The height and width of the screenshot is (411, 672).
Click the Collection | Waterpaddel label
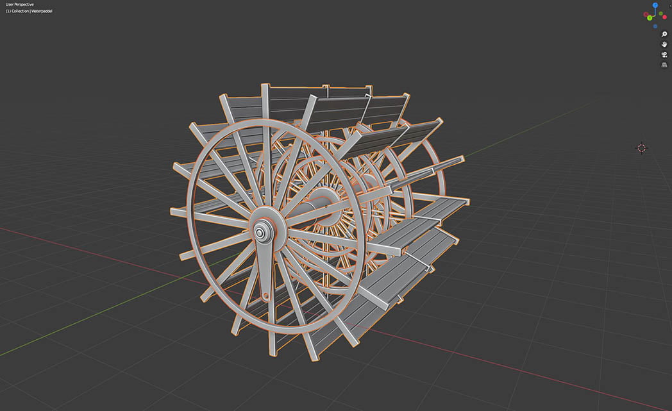point(29,11)
